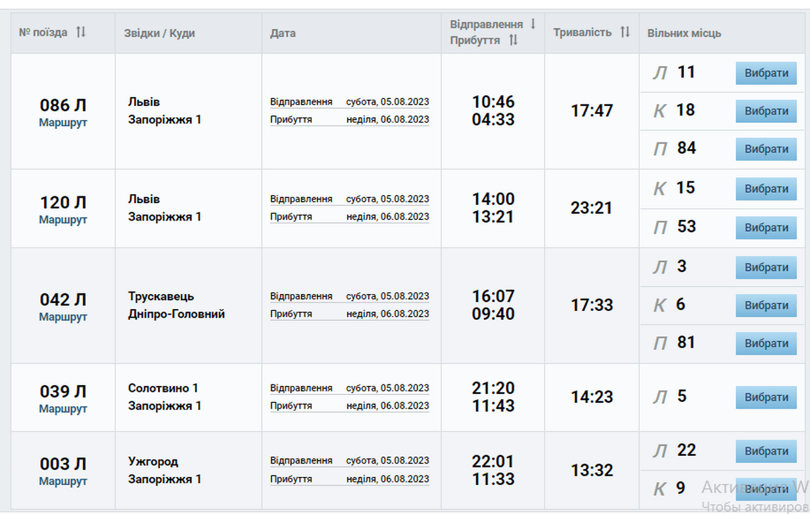Choose К class with 6 seats, train 042
The height and width of the screenshot is (514, 810).
pyautogui.click(x=766, y=306)
